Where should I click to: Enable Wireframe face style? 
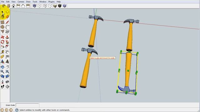click(45, 6)
